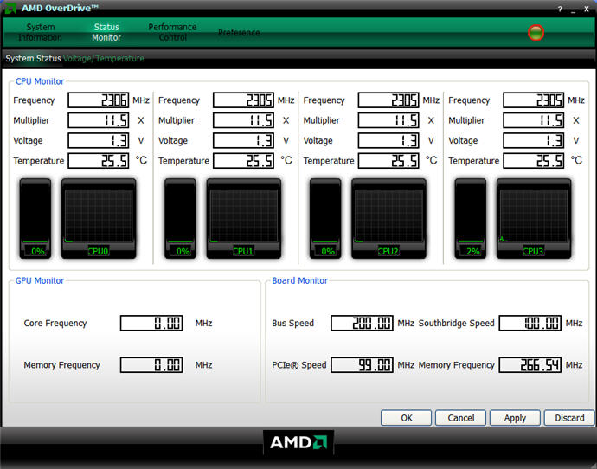Click the CPU0 voltage field 1.3

click(x=99, y=140)
